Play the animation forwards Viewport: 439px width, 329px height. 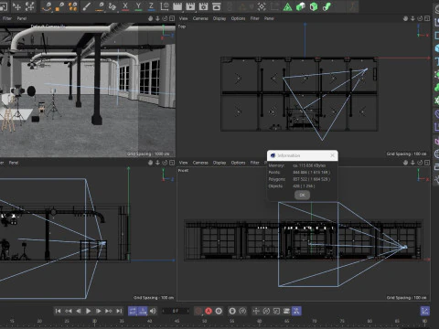89,311
